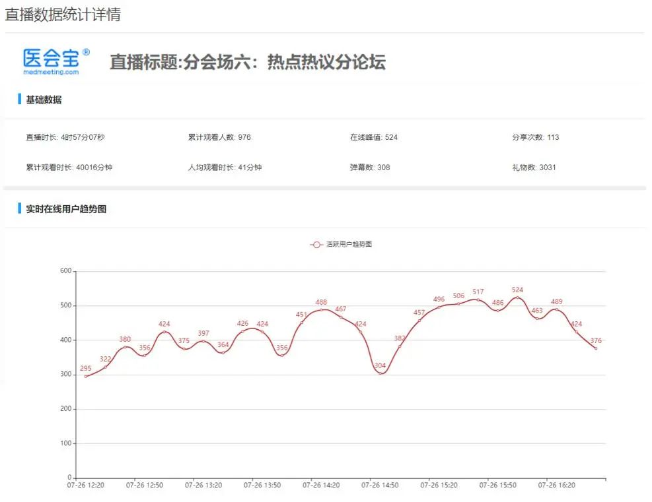The width and height of the screenshot is (652, 502).
Task: Click the 累计观看人数 976 statistic
Action: tap(219, 137)
